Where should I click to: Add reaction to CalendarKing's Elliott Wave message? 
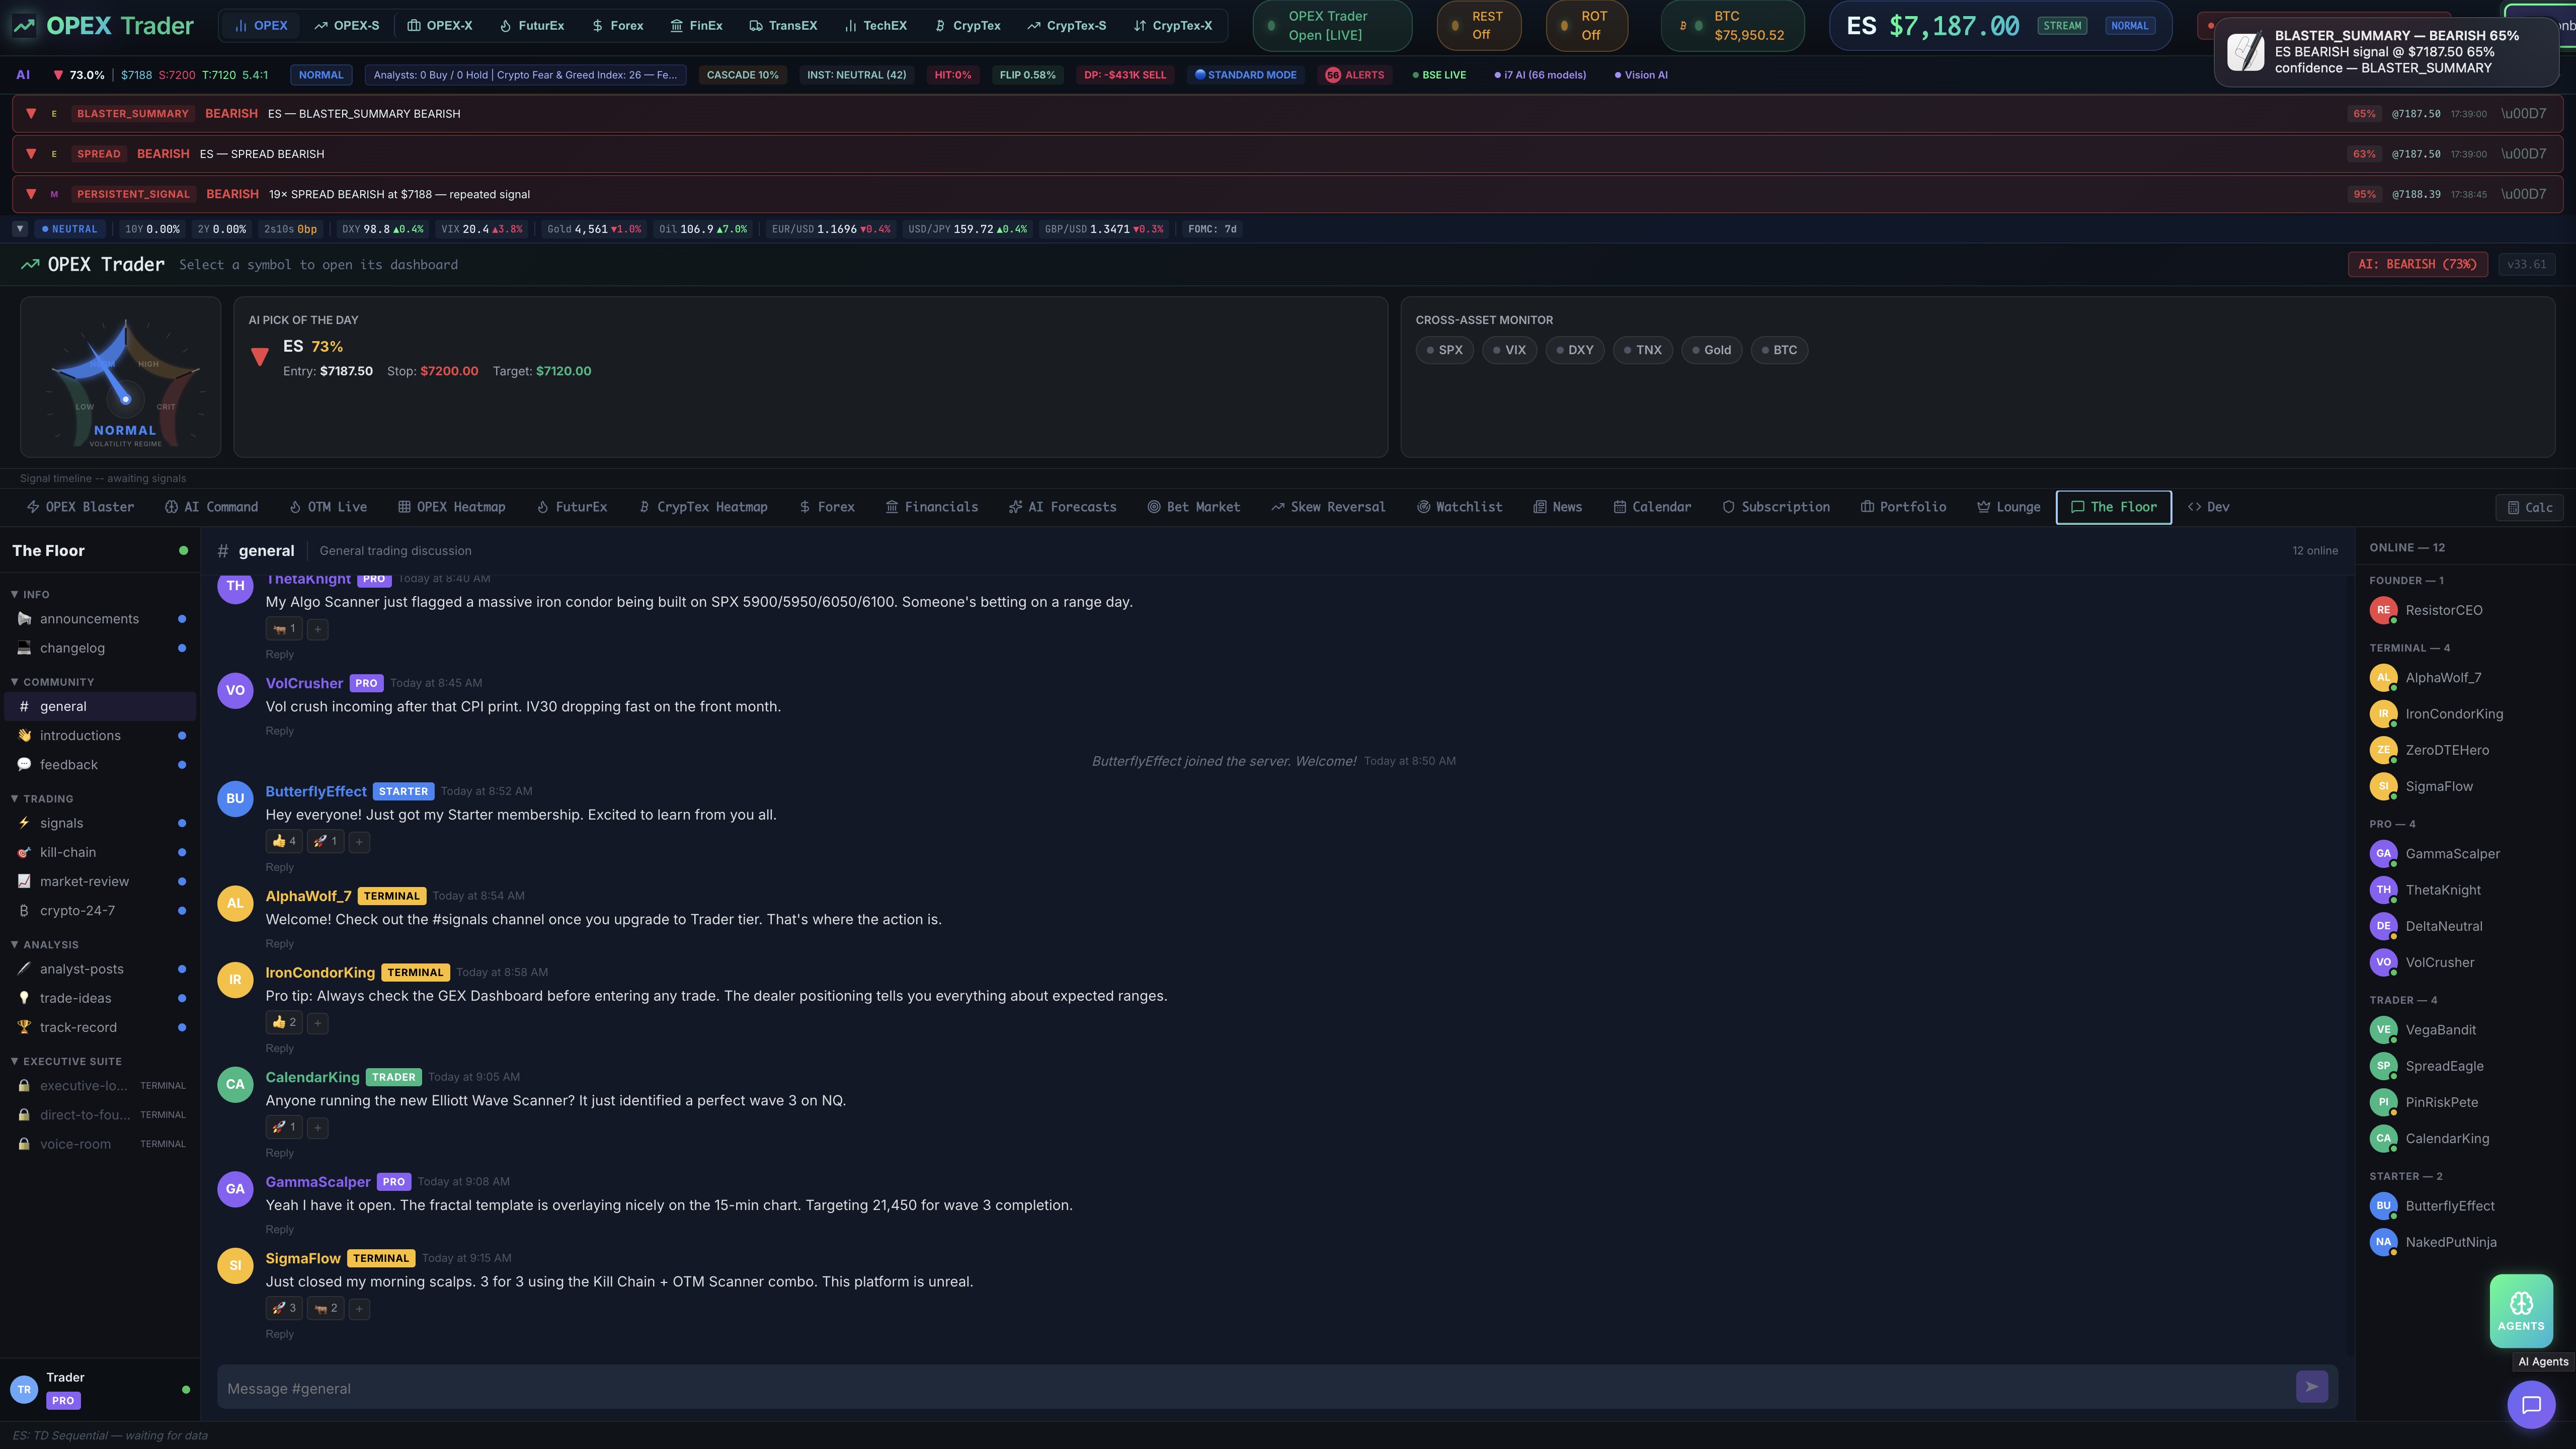click(x=317, y=1128)
